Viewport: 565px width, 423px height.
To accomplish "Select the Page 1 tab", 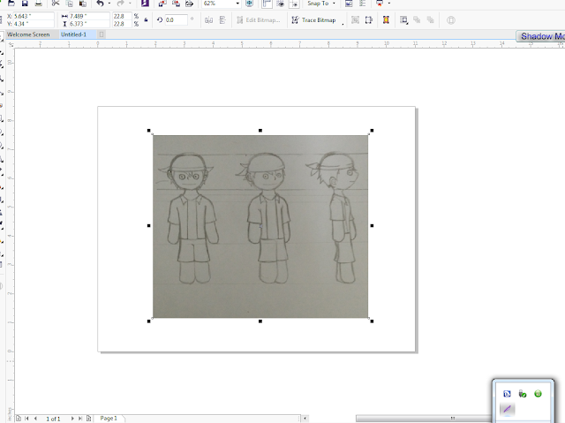I will (109, 419).
